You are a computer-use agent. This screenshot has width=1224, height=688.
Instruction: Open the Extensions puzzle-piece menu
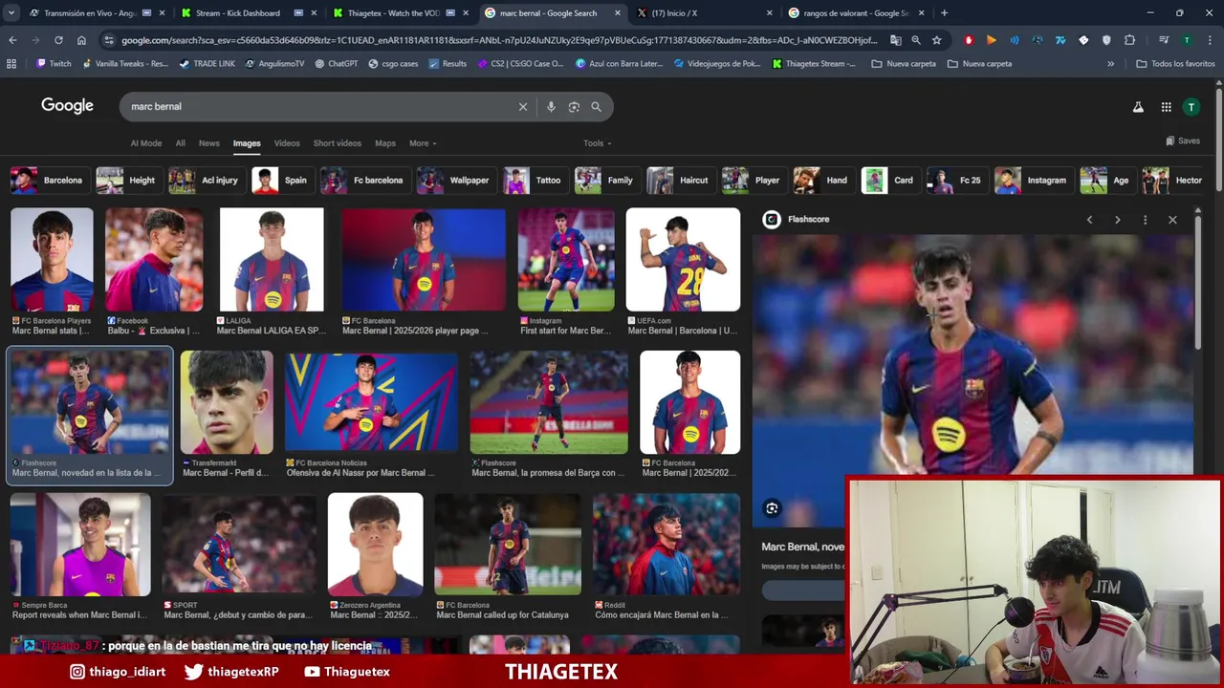1129,40
